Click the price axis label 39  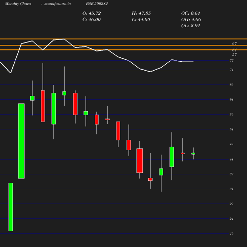click(232, 174)
